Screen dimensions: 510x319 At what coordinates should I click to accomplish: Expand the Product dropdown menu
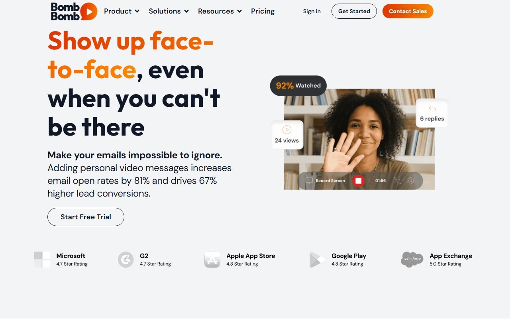(x=122, y=11)
